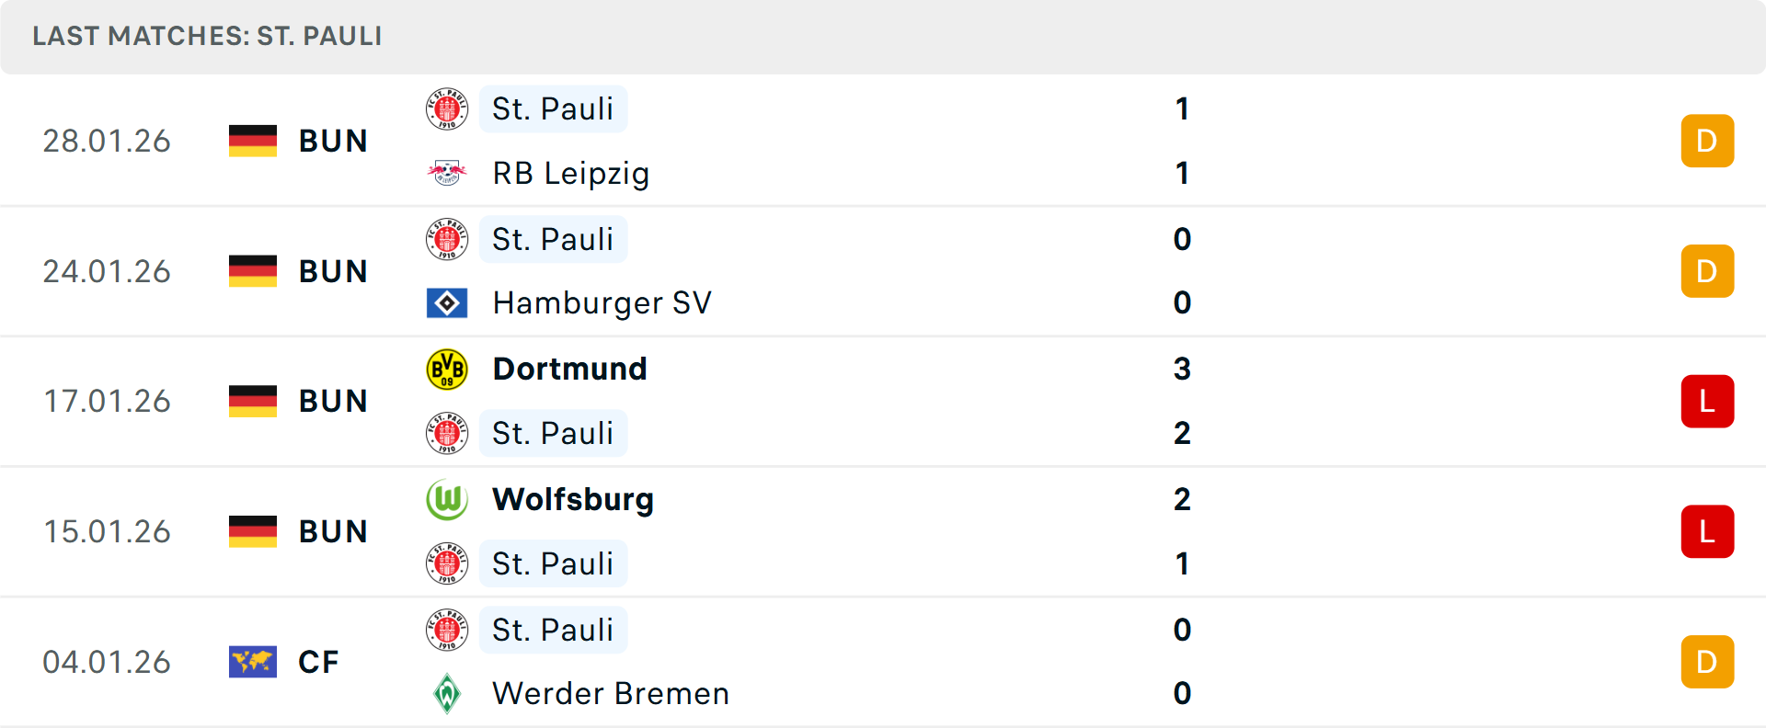Viewport: 1766px width, 728px height.
Task: Click the St. Pauli club crest next to RB Leipzig match
Action: 447,108
